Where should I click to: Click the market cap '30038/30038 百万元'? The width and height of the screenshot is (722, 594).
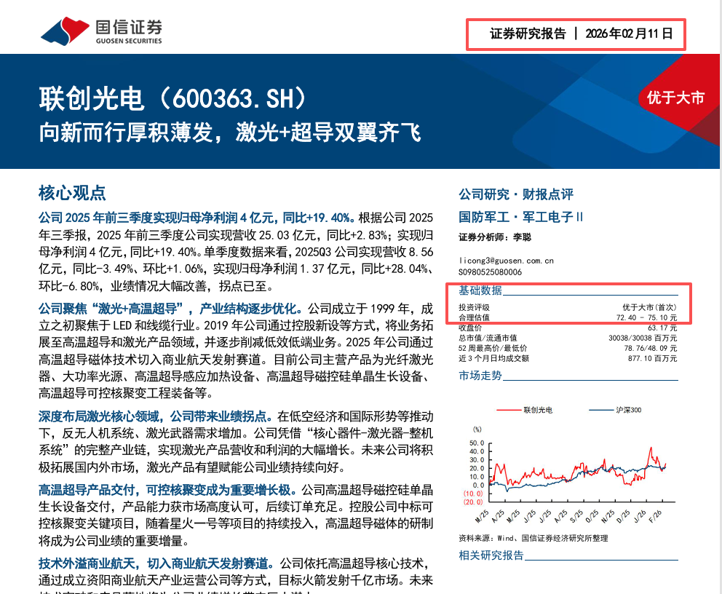pos(643,338)
